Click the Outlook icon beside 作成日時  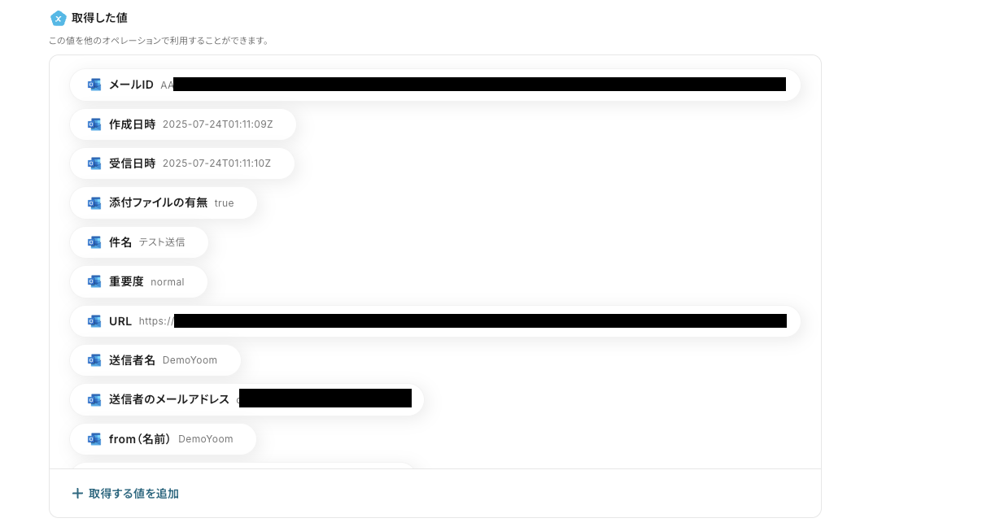tap(94, 124)
